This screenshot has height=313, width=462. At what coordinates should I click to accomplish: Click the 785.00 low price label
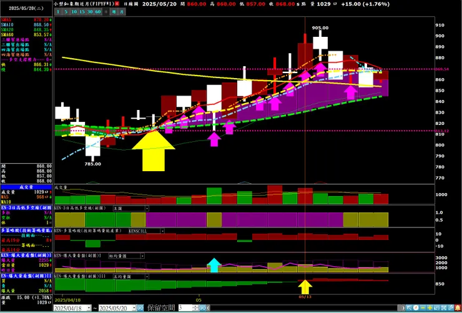tap(93, 164)
